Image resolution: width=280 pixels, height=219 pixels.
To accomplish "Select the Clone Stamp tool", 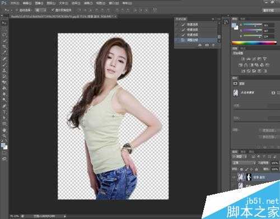I will coord(4,71).
